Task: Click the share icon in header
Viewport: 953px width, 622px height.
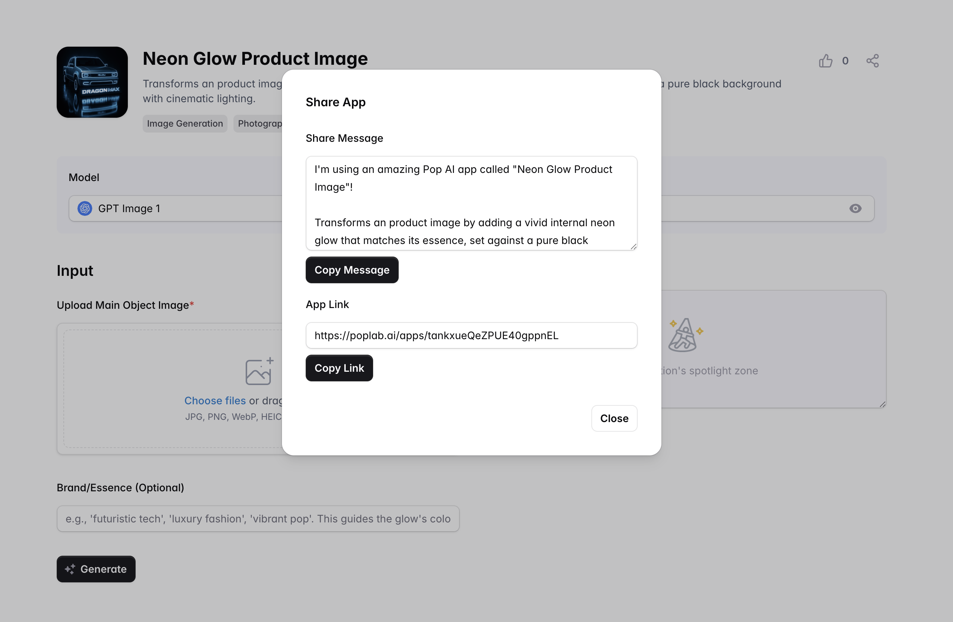Action: (x=872, y=61)
